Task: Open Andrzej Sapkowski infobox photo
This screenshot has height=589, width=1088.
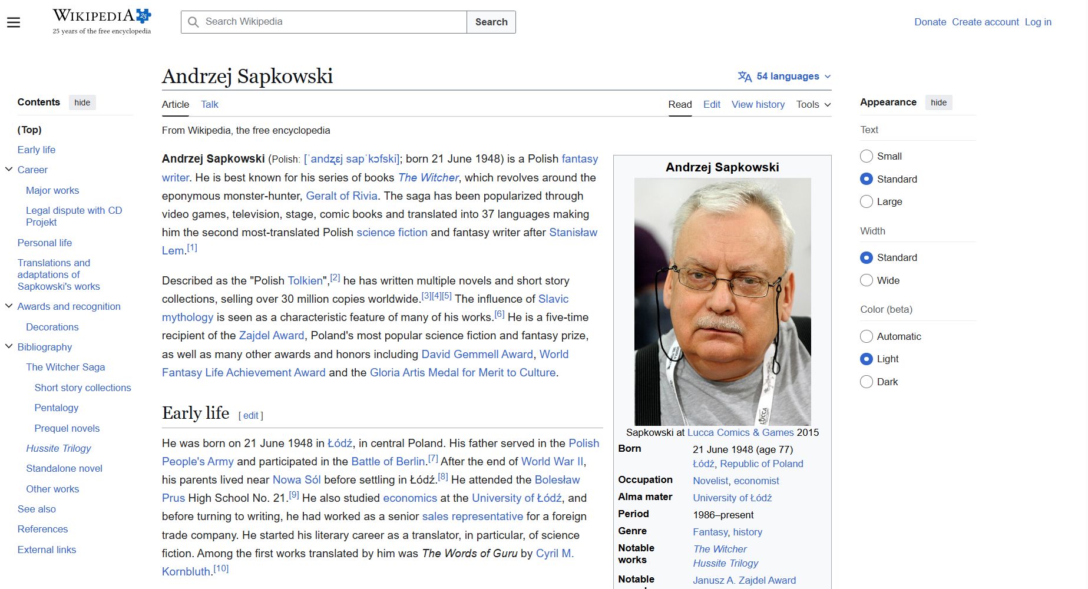Action: (x=723, y=302)
